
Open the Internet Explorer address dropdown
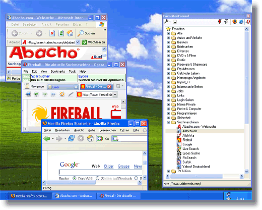coord(78,42)
